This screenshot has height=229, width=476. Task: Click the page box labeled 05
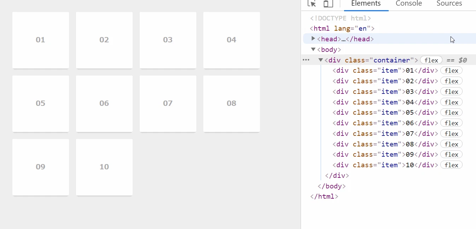pyautogui.click(x=41, y=104)
